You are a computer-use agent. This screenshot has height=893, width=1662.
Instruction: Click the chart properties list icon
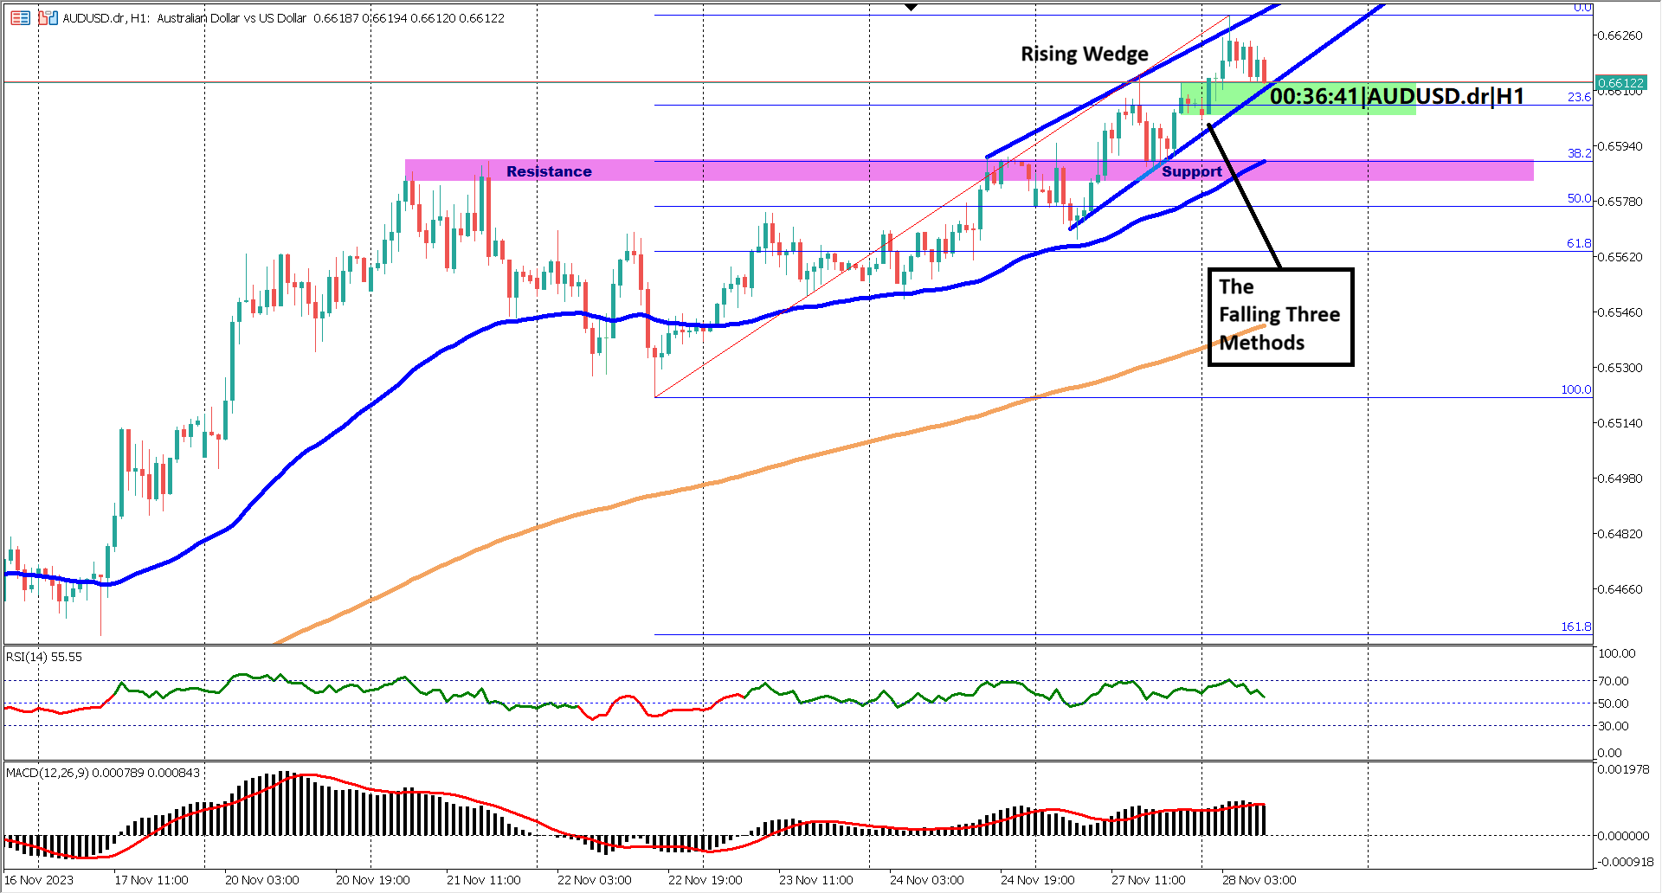click(x=20, y=18)
